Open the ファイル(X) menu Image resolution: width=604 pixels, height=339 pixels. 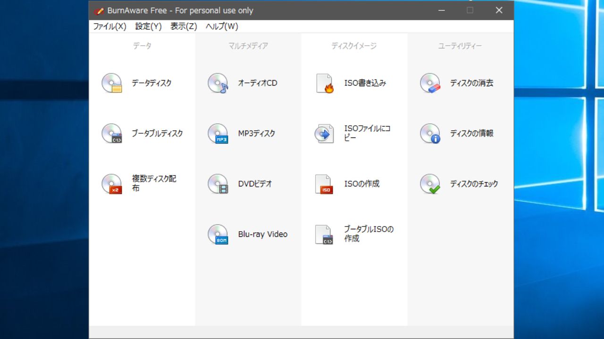pyautogui.click(x=110, y=26)
